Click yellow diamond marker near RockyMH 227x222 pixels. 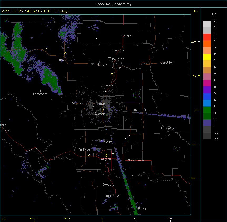click(66, 54)
